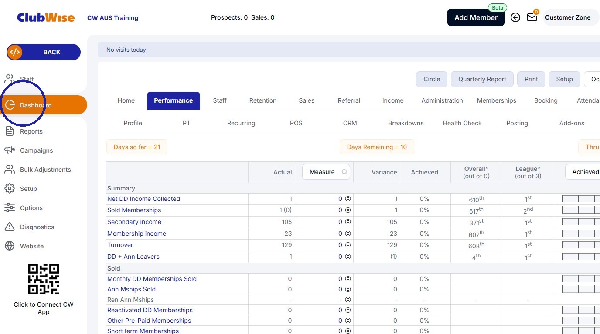The image size is (600, 334).
Task: Open the Monthly DD Memberships Sold link
Action: point(152,279)
